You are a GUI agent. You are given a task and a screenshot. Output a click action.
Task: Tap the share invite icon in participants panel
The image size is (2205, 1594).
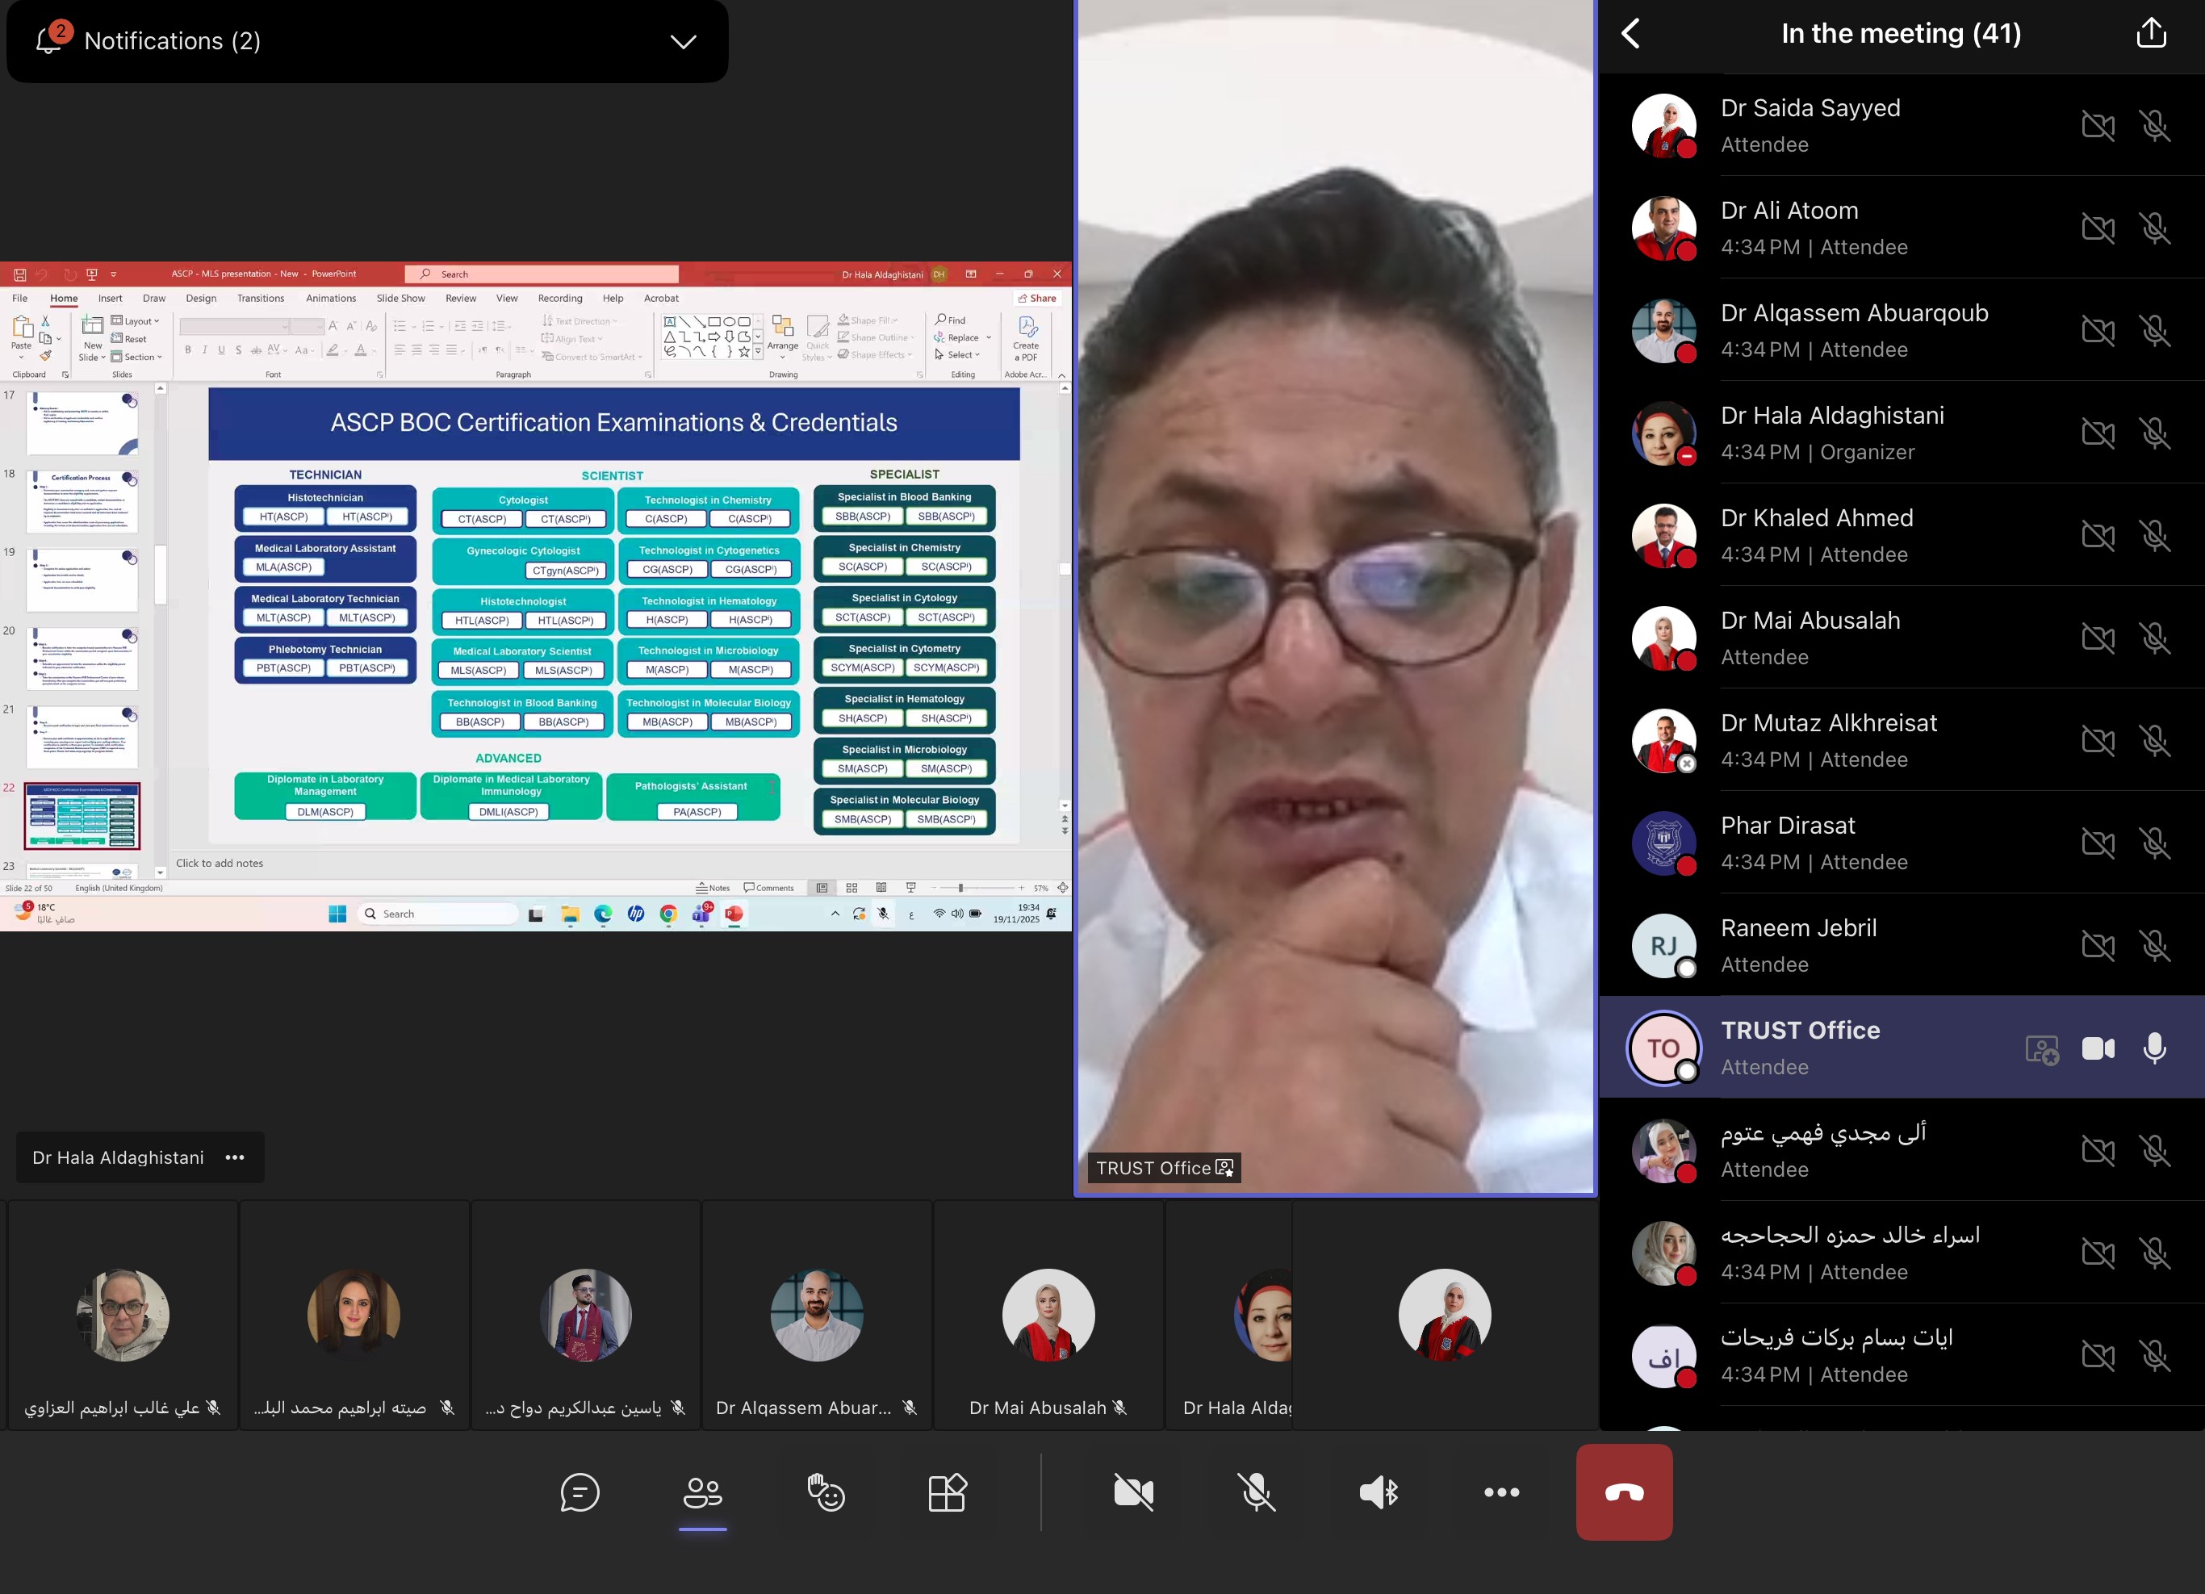click(2151, 33)
